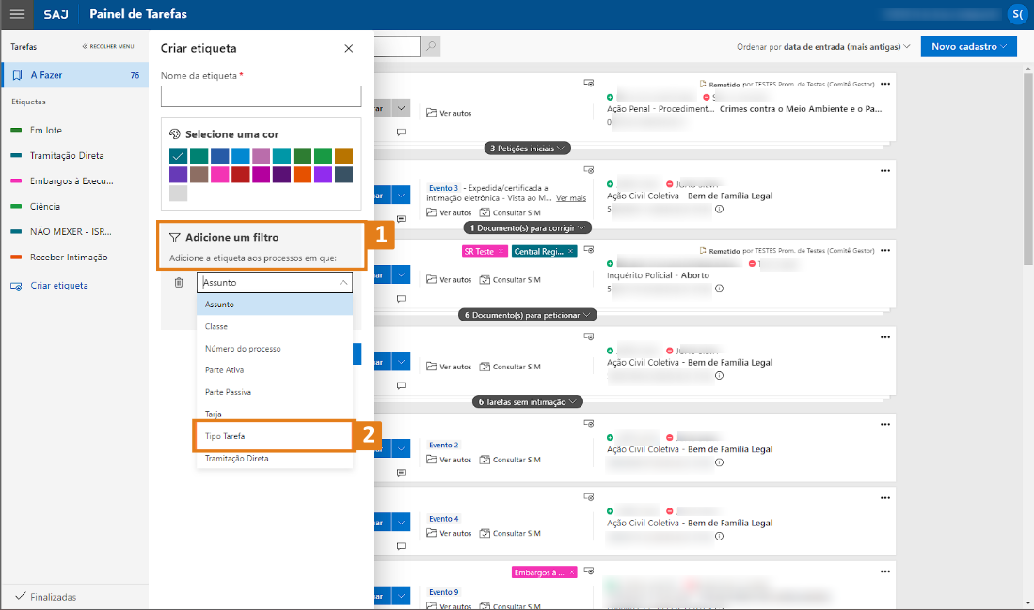Viewport: 1034px width, 610px height.
Task: Open the hamburger menu icon
Action: (17, 14)
